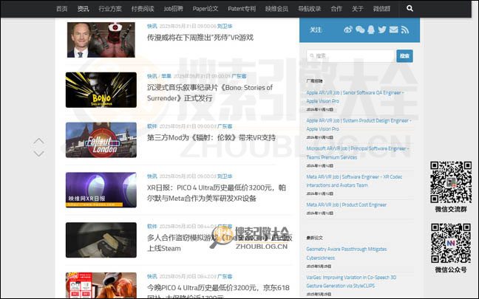Open Paper论文 menu item
The image size is (479, 299).
point(205,9)
